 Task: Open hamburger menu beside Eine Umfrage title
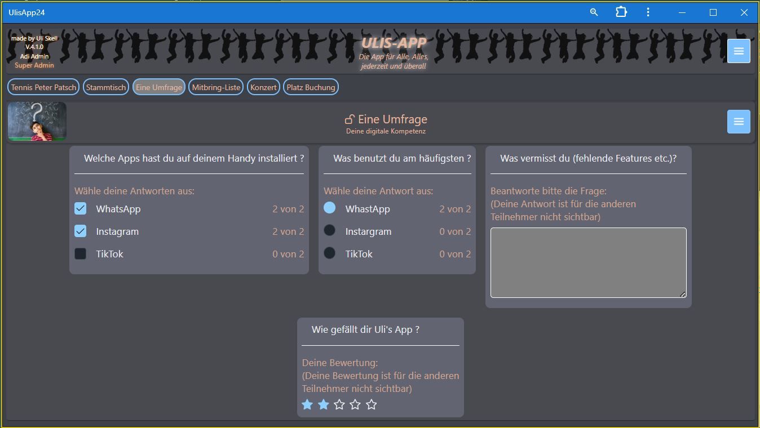tap(738, 122)
